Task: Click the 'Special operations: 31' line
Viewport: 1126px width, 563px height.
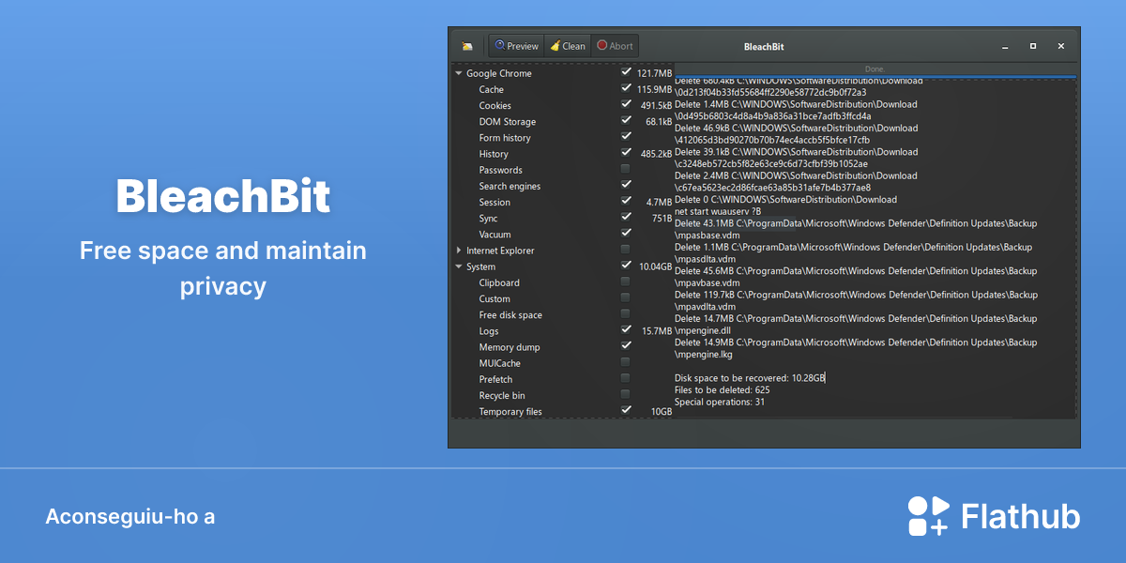Action: point(720,402)
